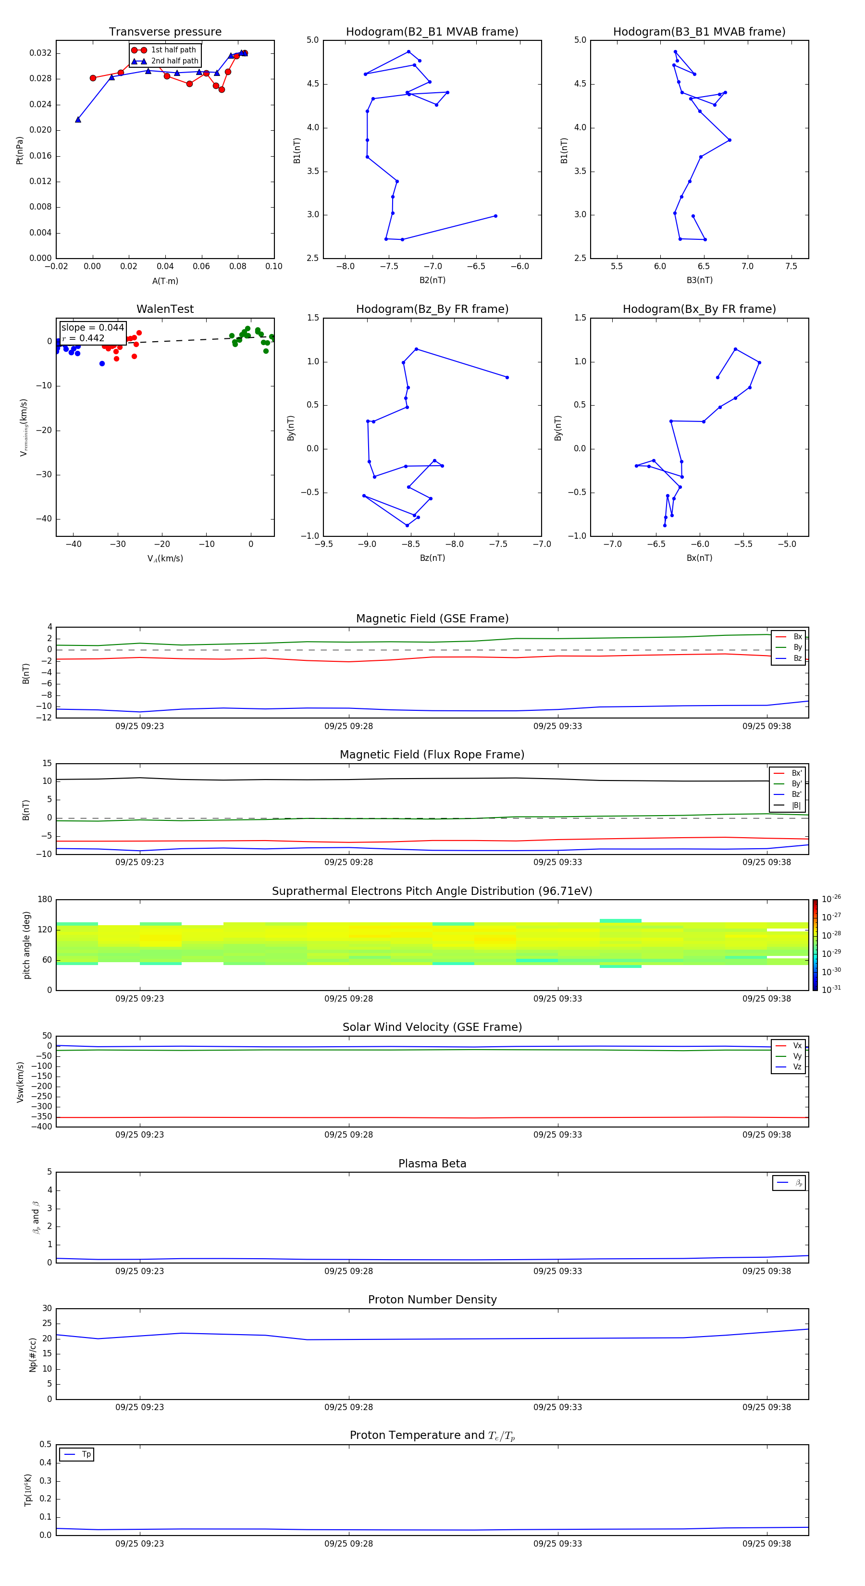The image size is (865, 1586).
Task: Select the Bx' entry in Flux Rope legend
Action: (x=788, y=773)
